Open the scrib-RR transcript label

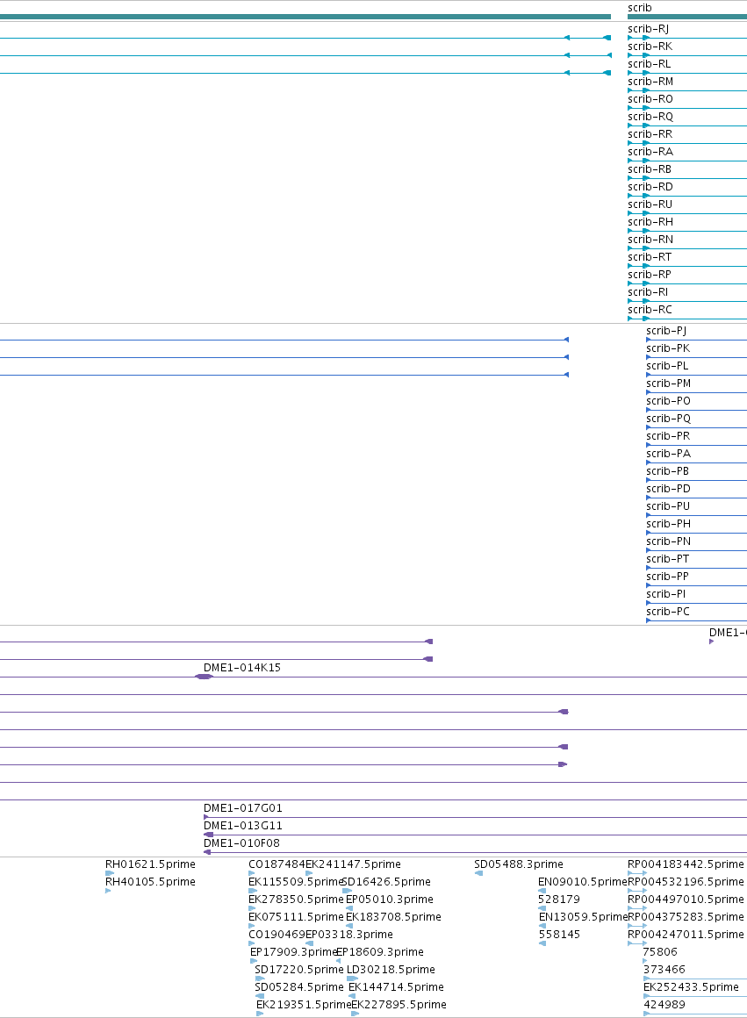650,133
